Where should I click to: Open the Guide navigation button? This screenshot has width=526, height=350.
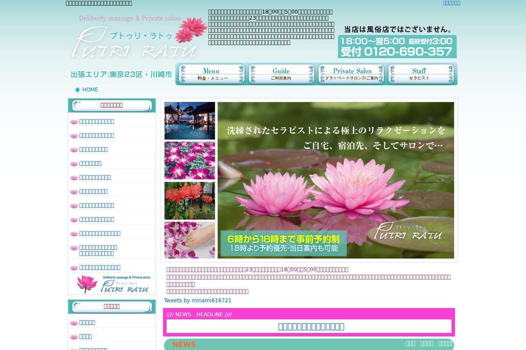[281, 74]
